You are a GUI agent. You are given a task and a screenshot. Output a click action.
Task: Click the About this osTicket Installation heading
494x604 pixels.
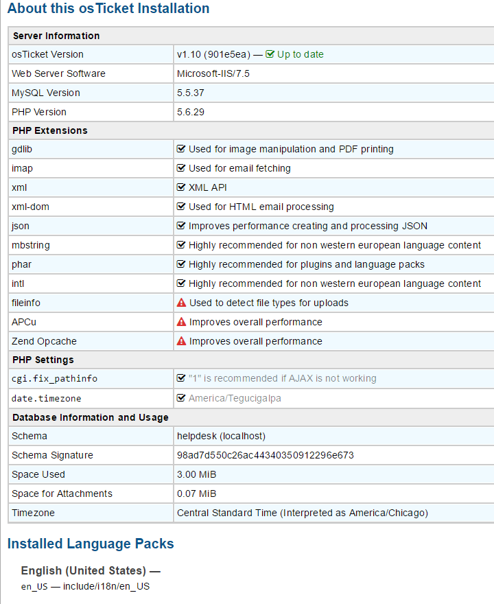coord(108,8)
